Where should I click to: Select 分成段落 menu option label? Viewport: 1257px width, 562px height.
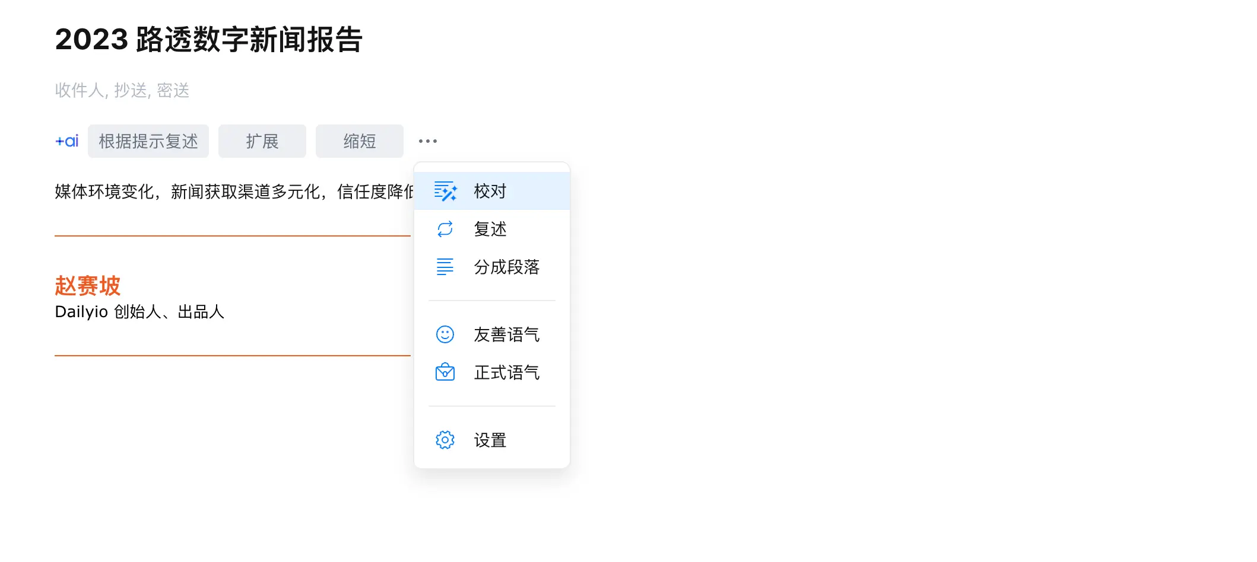pyautogui.click(x=507, y=267)
